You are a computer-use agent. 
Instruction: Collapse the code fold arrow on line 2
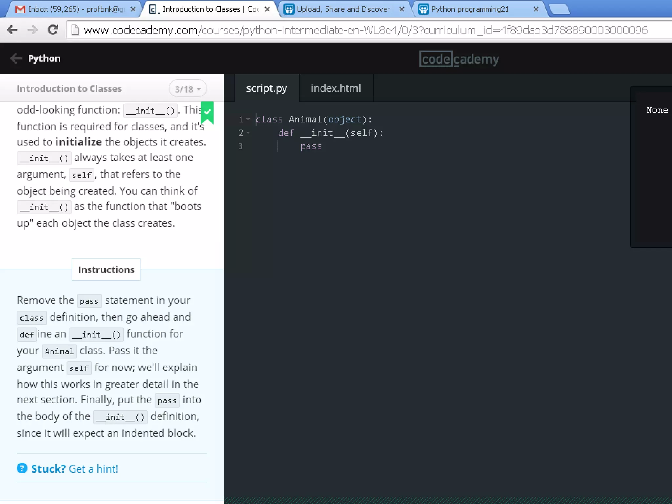pos(248,133)
